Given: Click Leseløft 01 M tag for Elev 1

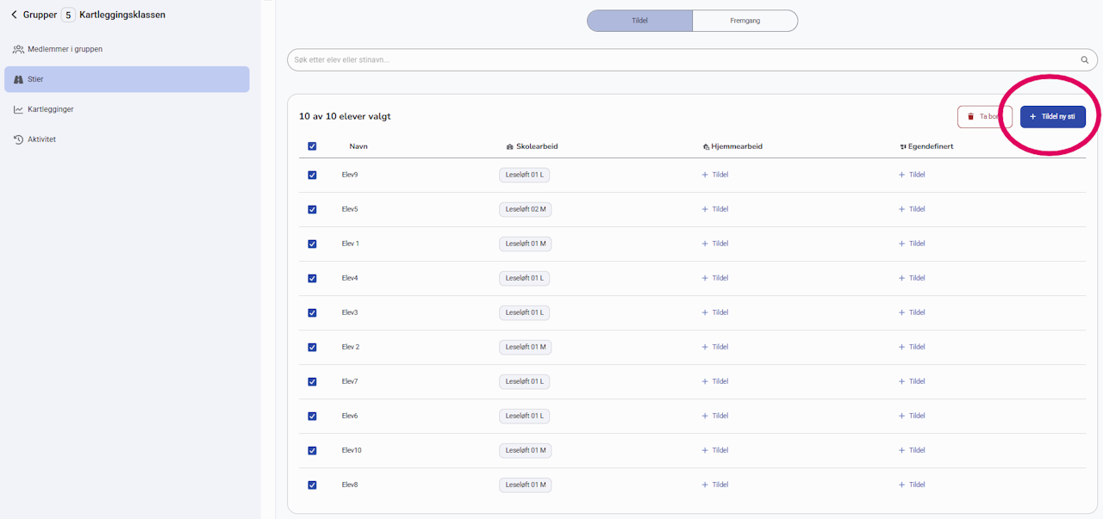Looking at the screenshot, I should [x=526, y=244].
